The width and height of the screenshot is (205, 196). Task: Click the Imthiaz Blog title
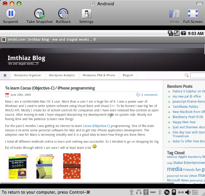[x=26, y=58]
